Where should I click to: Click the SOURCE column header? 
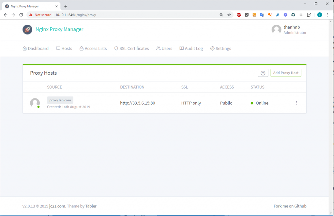(x=54, y=87)
